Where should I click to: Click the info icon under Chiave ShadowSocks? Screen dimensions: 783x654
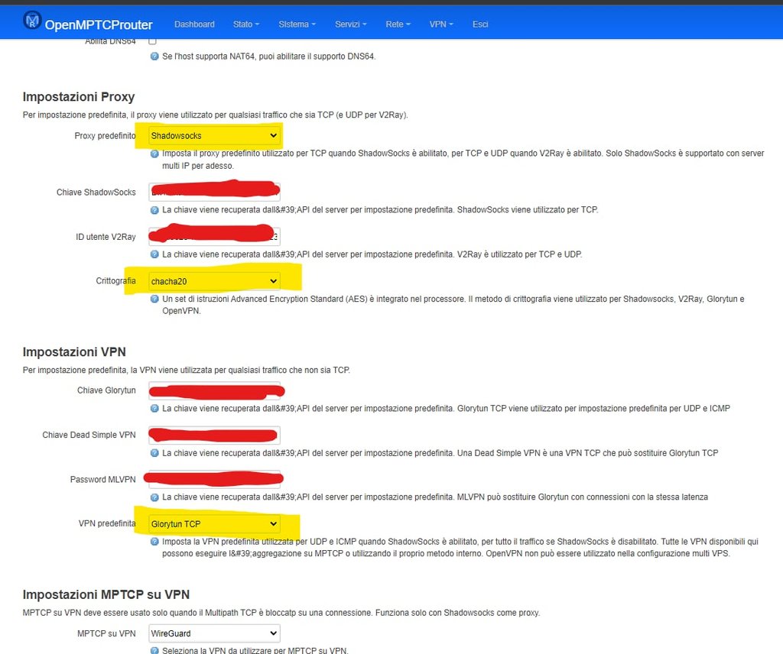tap(154, 210)
